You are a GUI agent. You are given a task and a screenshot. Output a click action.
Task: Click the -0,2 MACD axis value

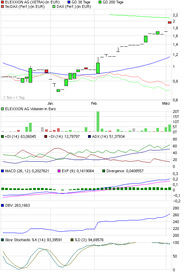tap(177, 201)
